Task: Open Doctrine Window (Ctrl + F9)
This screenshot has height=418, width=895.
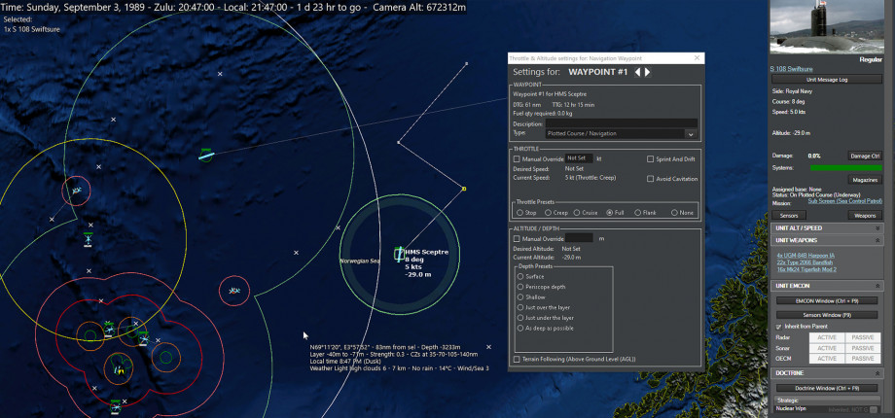Action: (x=827, y=388)
